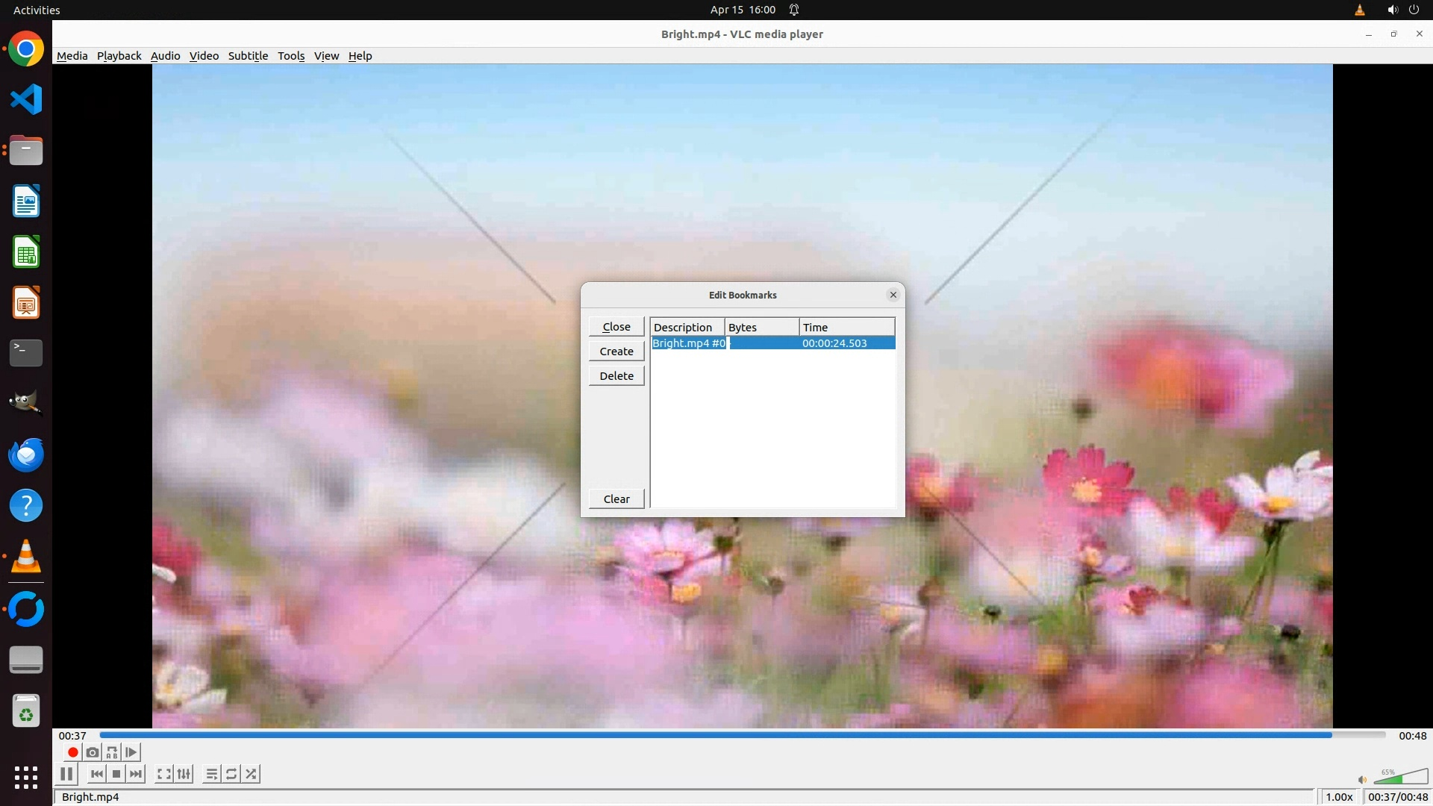Skip to next media track
This screenshot has width=1433, height=806.
[x=136, y=774]
